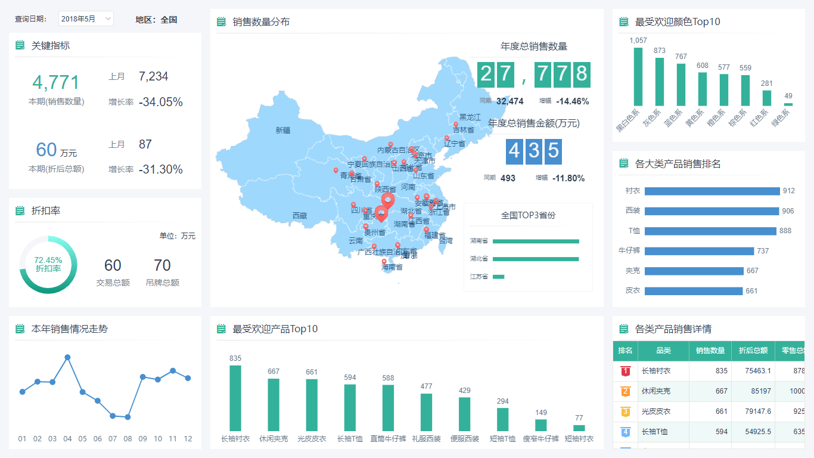
Task: Click the notepad icon beside 最受欢迎颜色Top10
Action: (x=624, y=22)
